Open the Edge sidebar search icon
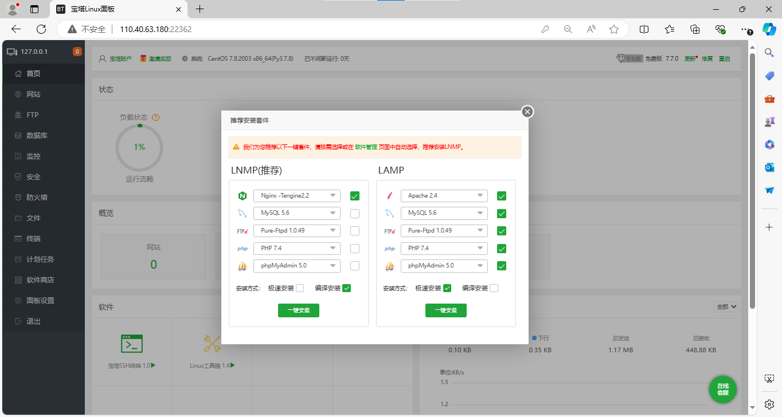Image resolution: width=782 pixels, height=417 pixels. pyautogui.click(x=769, y=53)
